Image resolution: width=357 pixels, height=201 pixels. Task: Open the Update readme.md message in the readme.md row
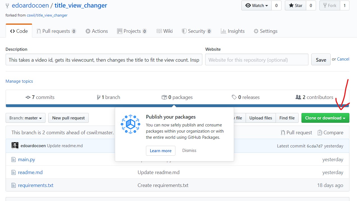tap(159, 172)
